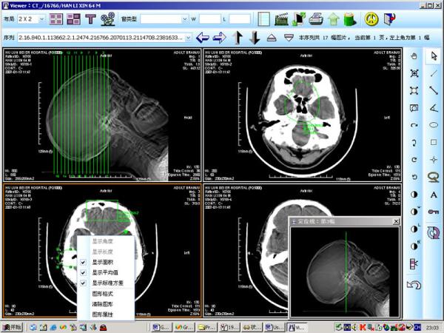The height and width of the screenshot is (333, 444).
Task: Expand the 窗类型 window type dropdown
Action: coord(184,19)
